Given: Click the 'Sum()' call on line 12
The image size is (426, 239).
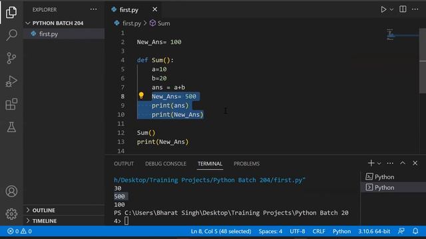Looking at the screenshot, I should click(x=146, y=133).
